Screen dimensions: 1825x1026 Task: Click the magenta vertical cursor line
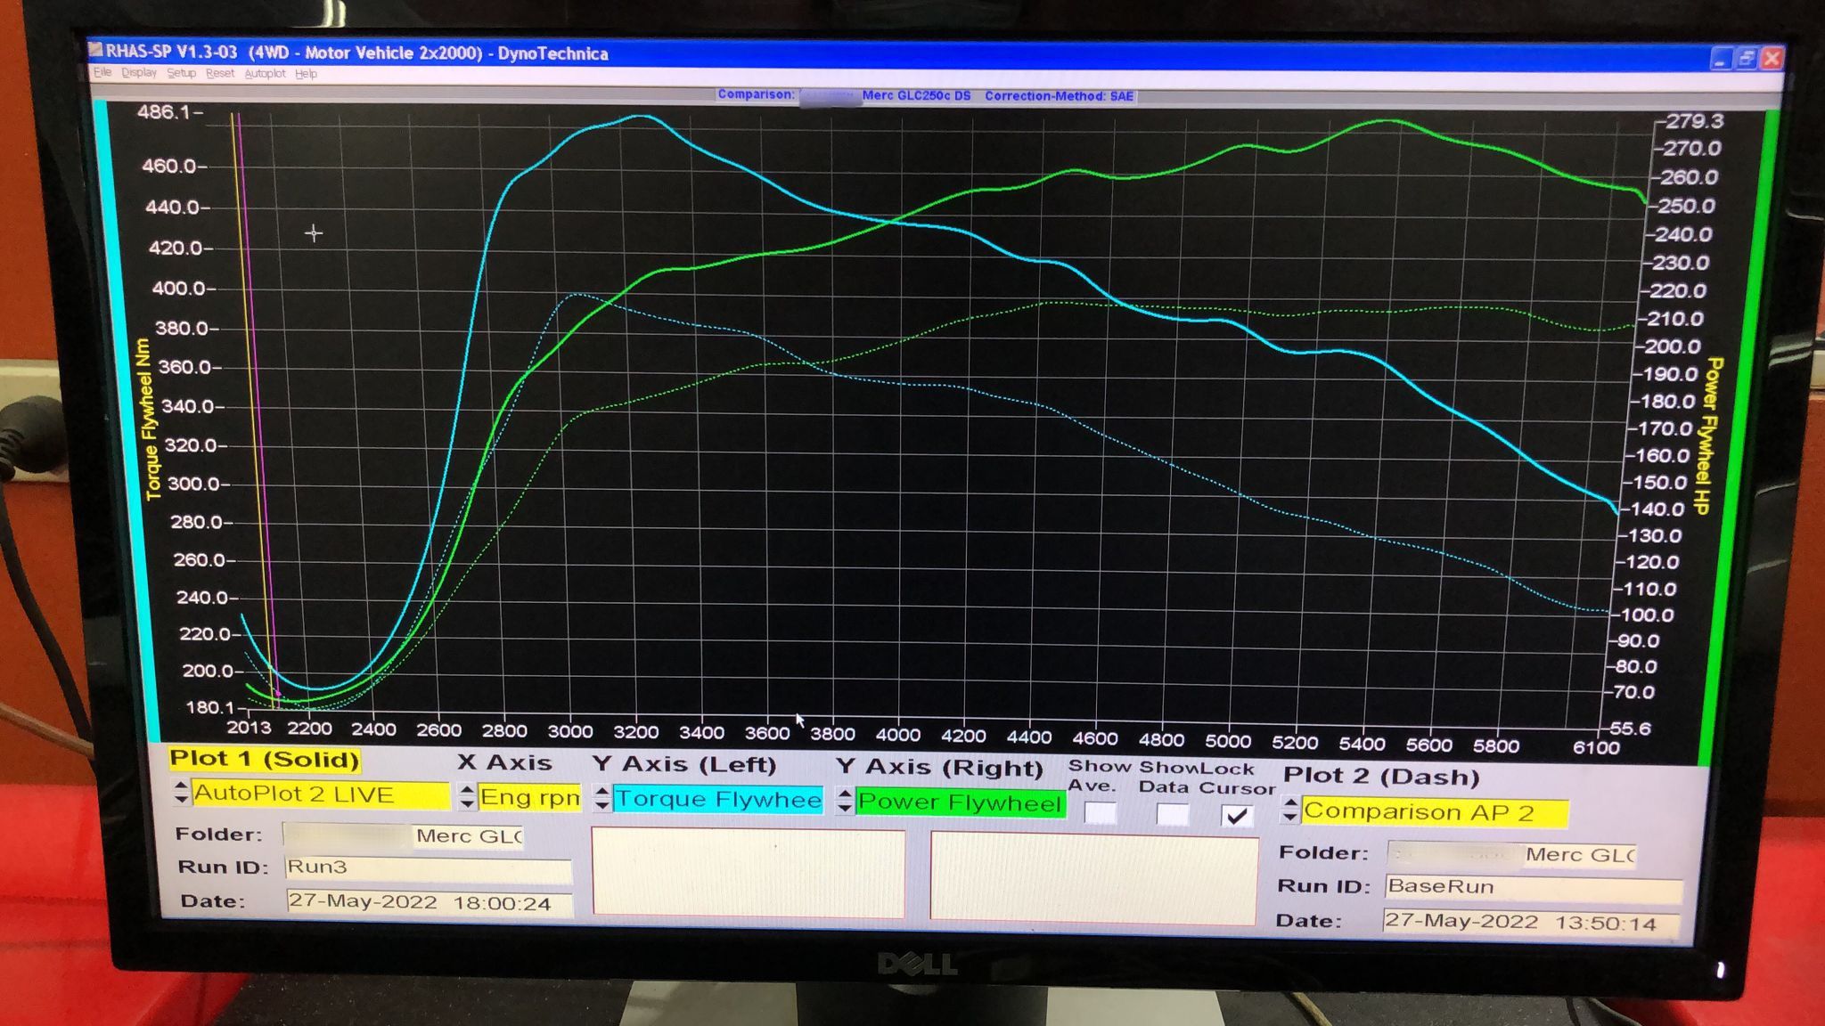pos(258,401)
